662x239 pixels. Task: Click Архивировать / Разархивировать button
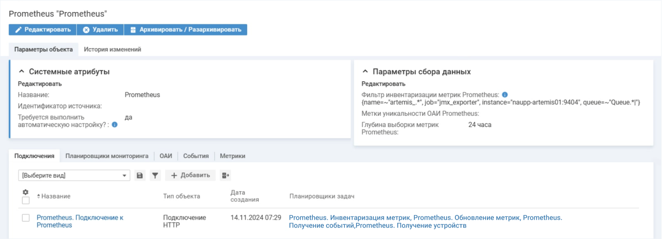(x=186, y=29)
